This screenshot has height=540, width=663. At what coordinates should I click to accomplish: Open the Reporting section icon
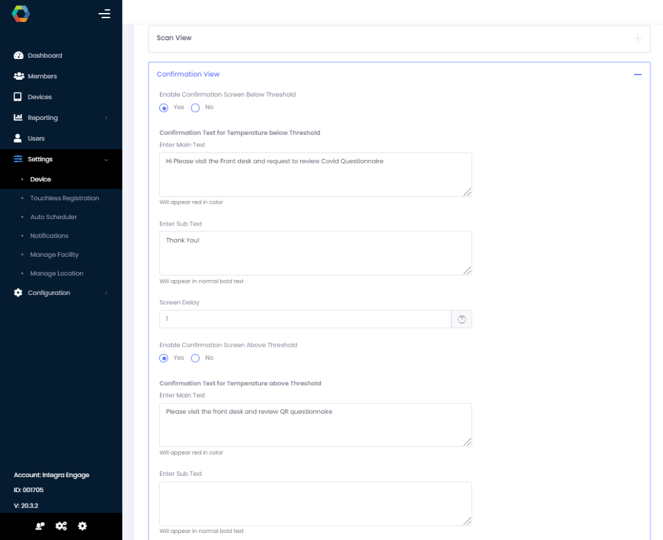click(18, 117)
